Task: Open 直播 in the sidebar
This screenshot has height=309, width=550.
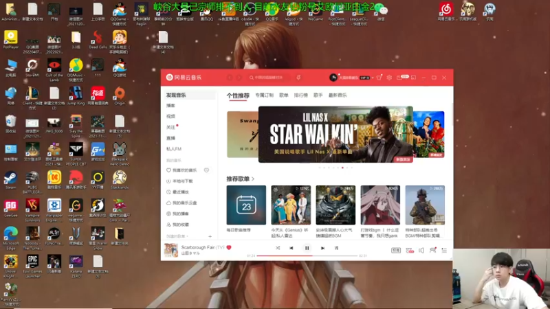Action: (170, 138)
